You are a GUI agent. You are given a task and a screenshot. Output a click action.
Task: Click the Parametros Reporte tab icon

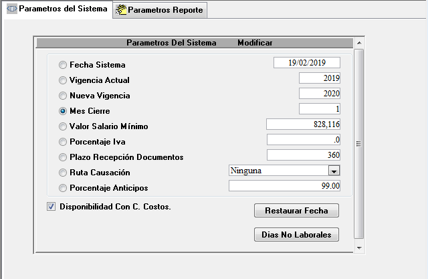click(x=120, y=10)
